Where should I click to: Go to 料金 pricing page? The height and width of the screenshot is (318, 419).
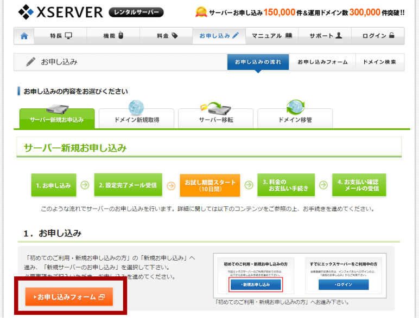point(167,36)
